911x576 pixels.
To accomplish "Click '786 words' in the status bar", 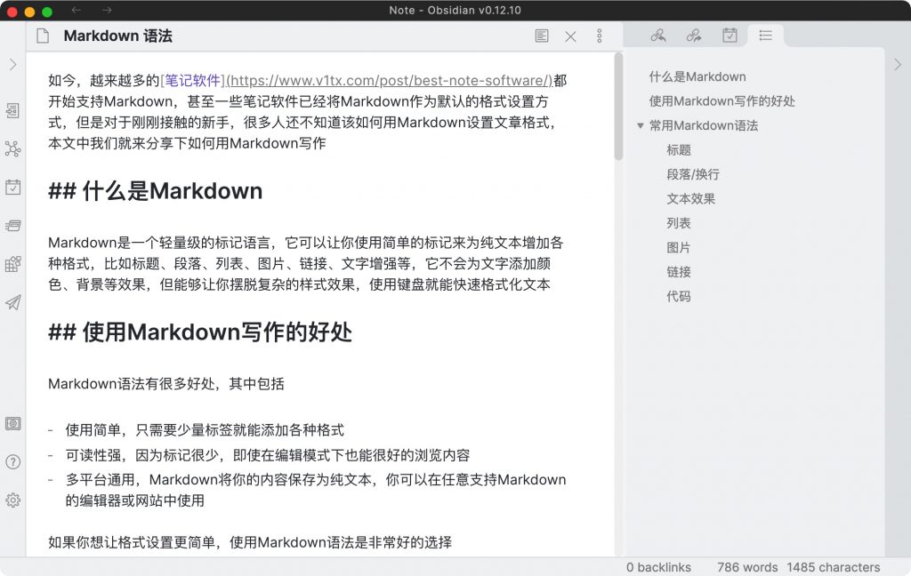I will pyautogui.click(x=747, y=567).
